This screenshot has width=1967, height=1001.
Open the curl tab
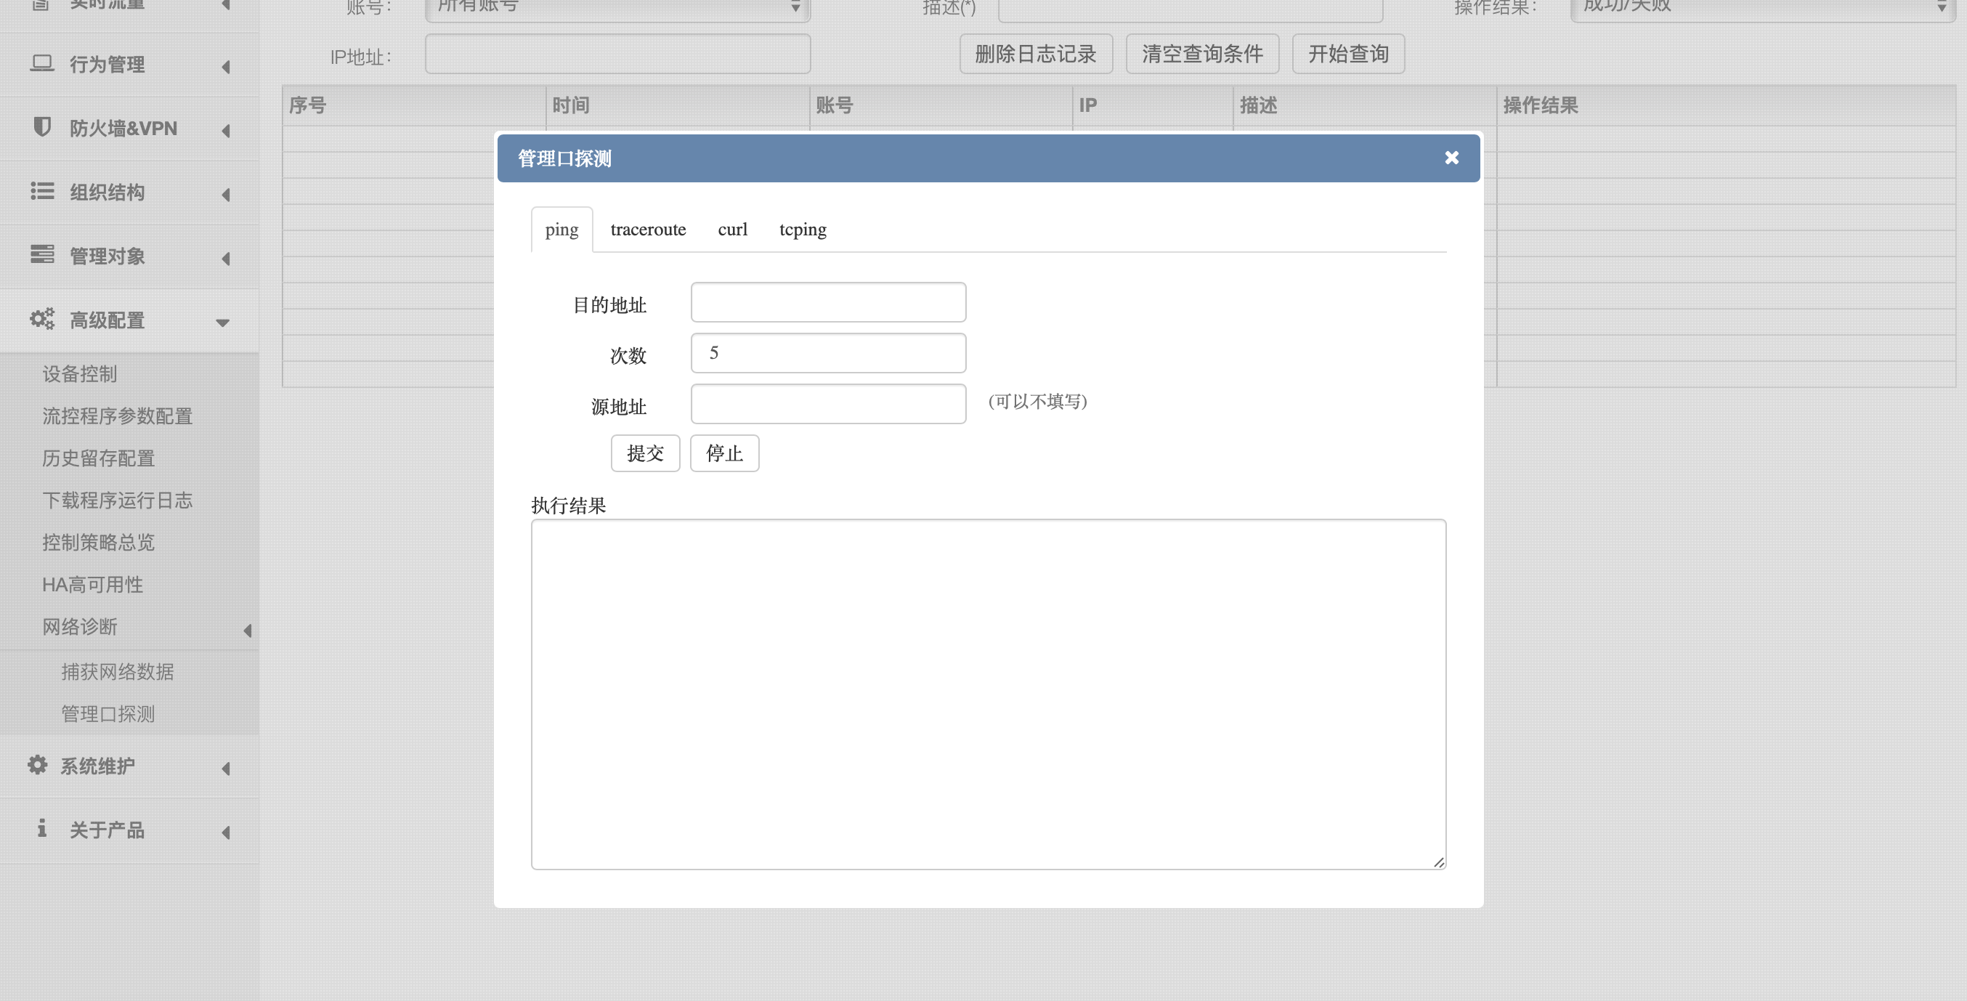click(x=731, y=230)
